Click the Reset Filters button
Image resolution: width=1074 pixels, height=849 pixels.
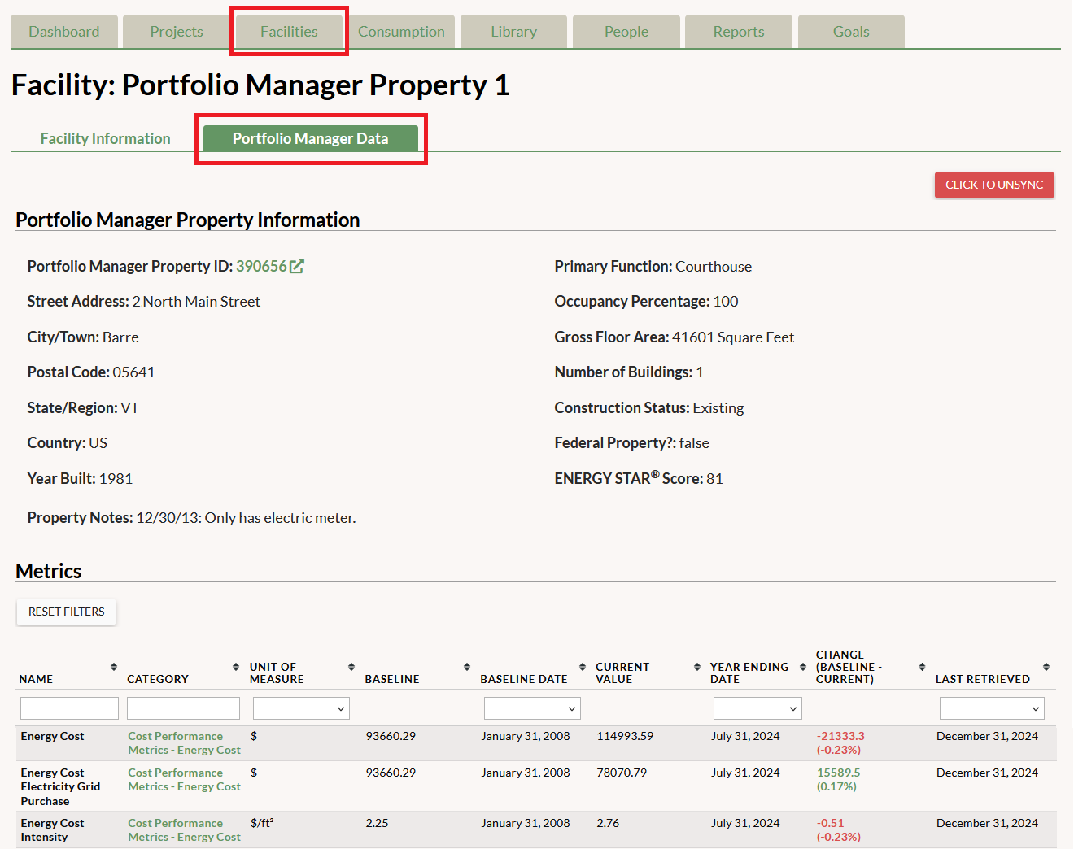tap(67, 612)
